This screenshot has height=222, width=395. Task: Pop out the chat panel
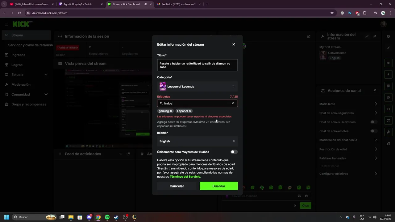click(309, 36)
